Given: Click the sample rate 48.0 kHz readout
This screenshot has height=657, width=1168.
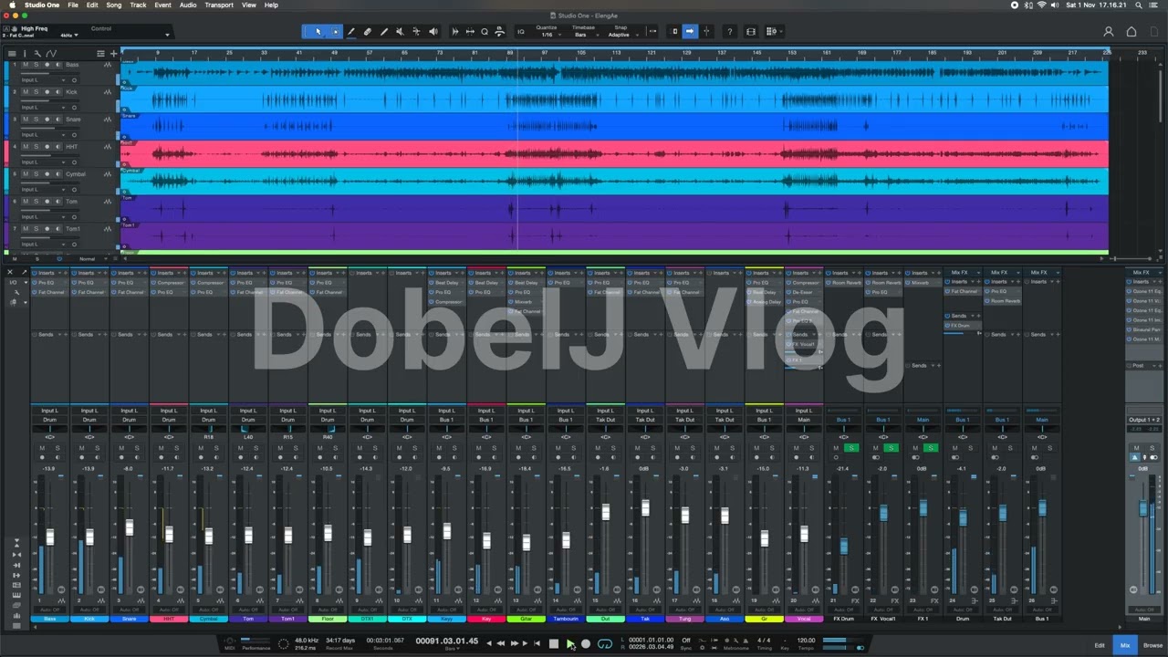Looking at the screenshot, I should coord(307,641).
